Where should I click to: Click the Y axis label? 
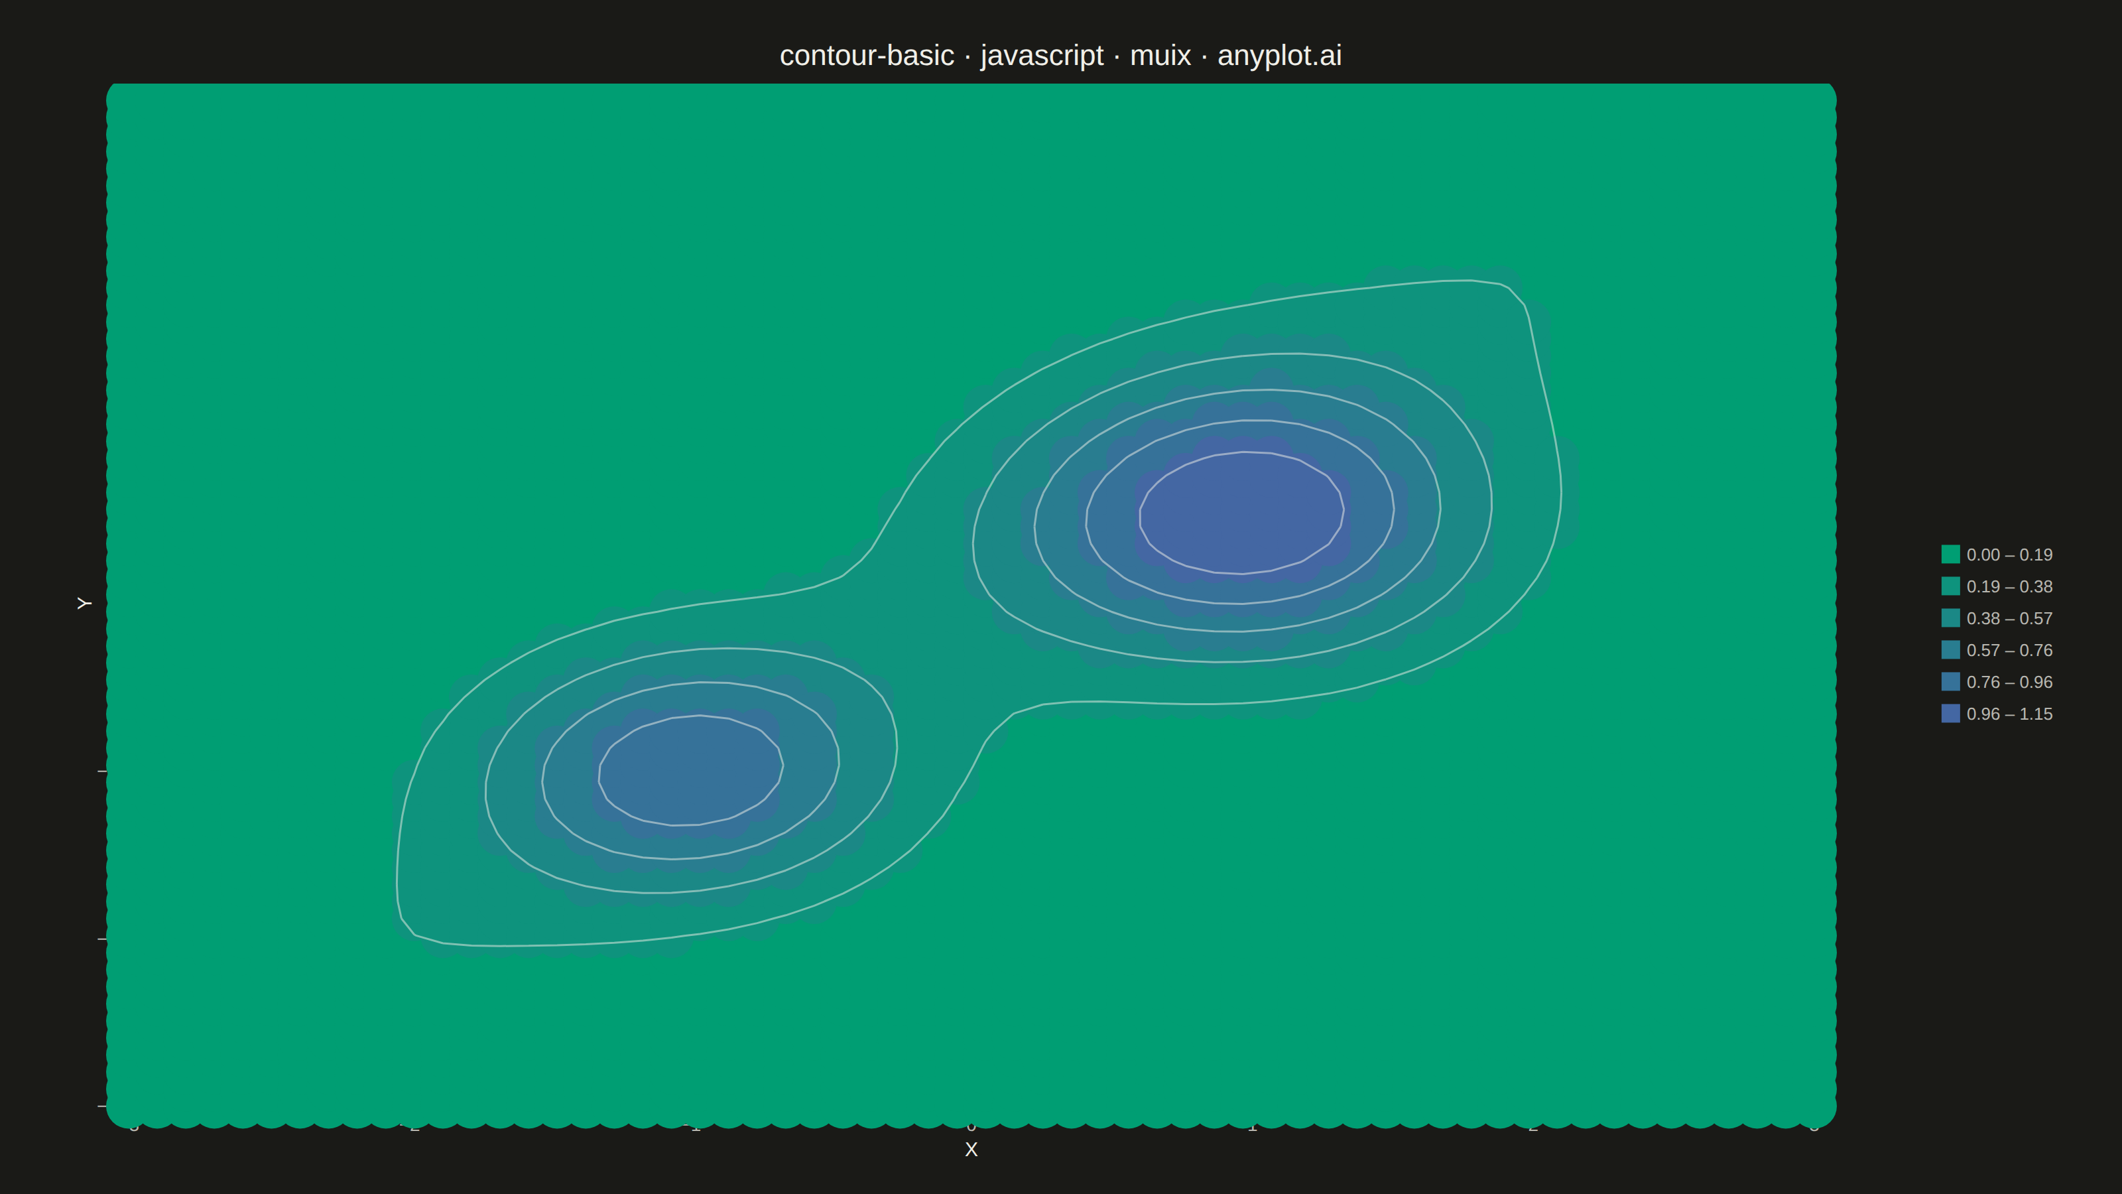[83, 603]
